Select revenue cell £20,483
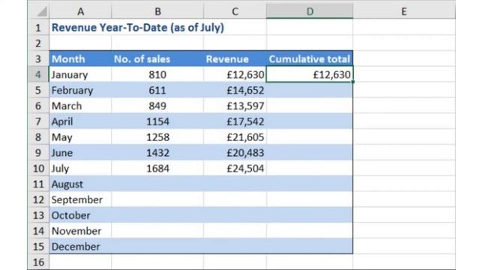 click(x=235, y=152)
